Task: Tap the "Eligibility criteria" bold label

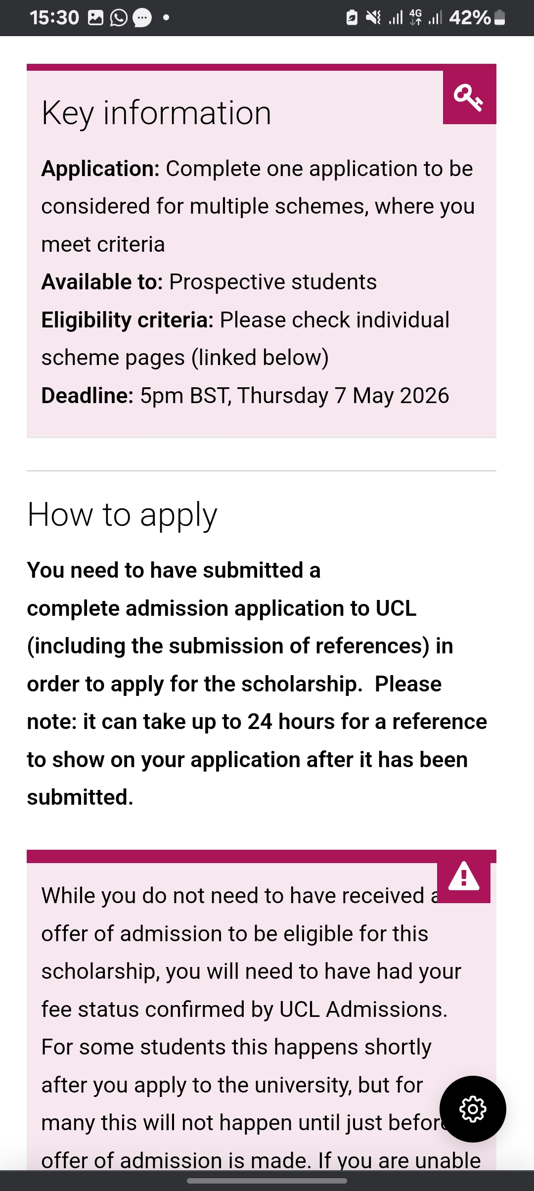Action: pyautogui.click(x=127, y=320)
